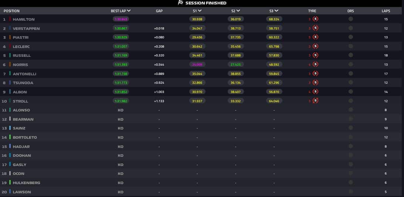Click Russell's soft tyre icon
Image resolution: width=404 pixels, height=197 pixels.
(x=315, y=55)
